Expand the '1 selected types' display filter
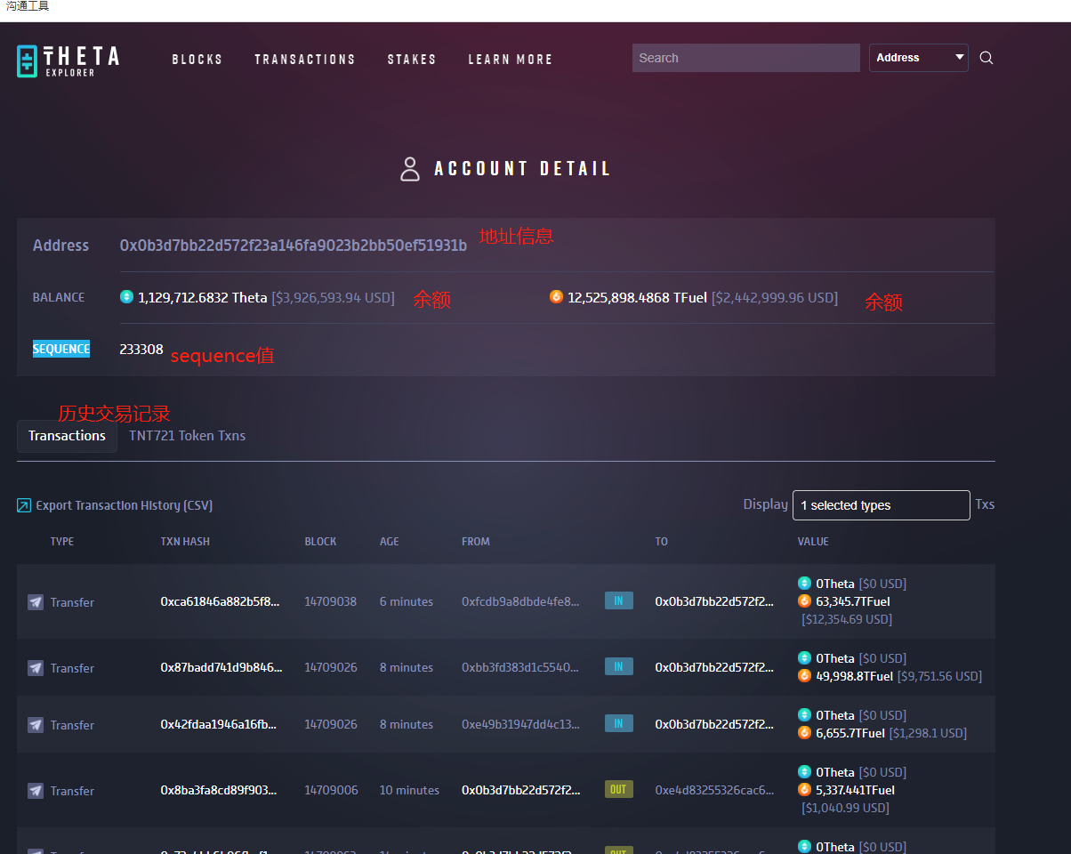This screenshot has width=1071, height=854. 881,505
